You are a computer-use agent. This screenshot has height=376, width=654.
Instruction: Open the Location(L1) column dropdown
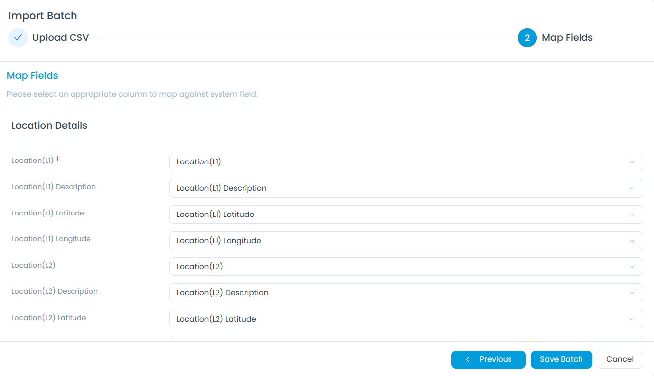point(406,162)
